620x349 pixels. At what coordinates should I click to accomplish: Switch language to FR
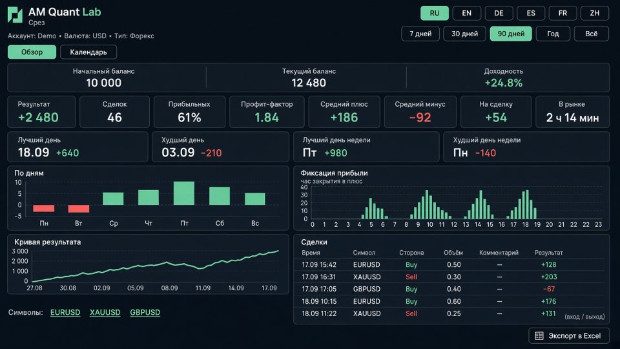(563, 13)
